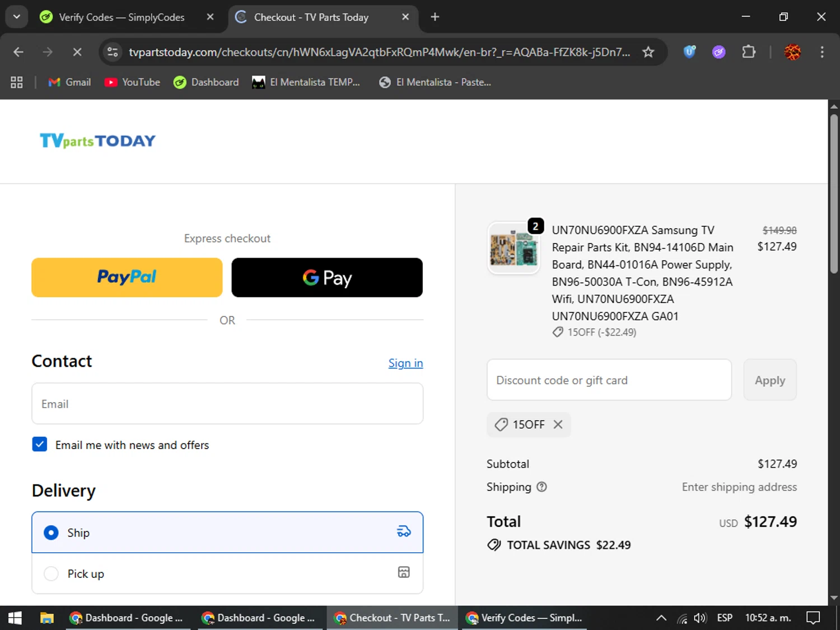Open Chrome's three-dot menu

822,52
